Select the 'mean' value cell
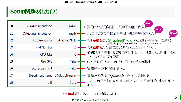 [x=73, y=26]
